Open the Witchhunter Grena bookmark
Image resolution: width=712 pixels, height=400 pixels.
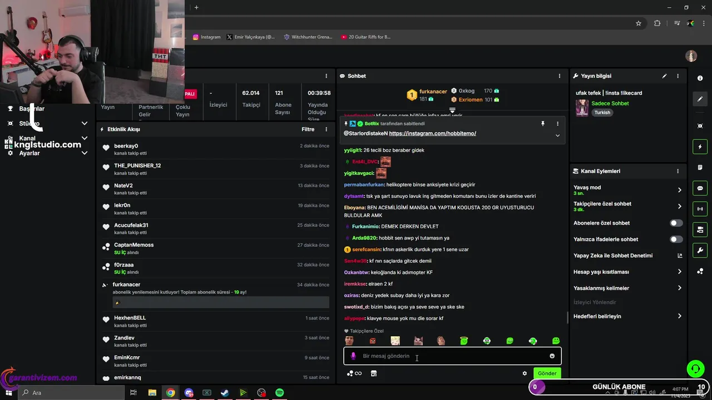[308, 37]
